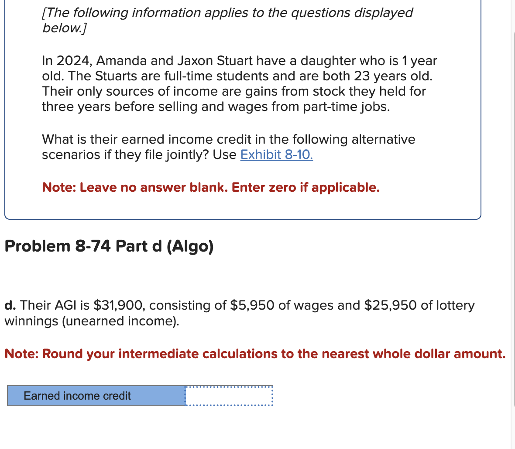The width and height of the screenshot is (515, 449).
Task: Click the italic bracketed information text
Action: (x=227, y=20)
